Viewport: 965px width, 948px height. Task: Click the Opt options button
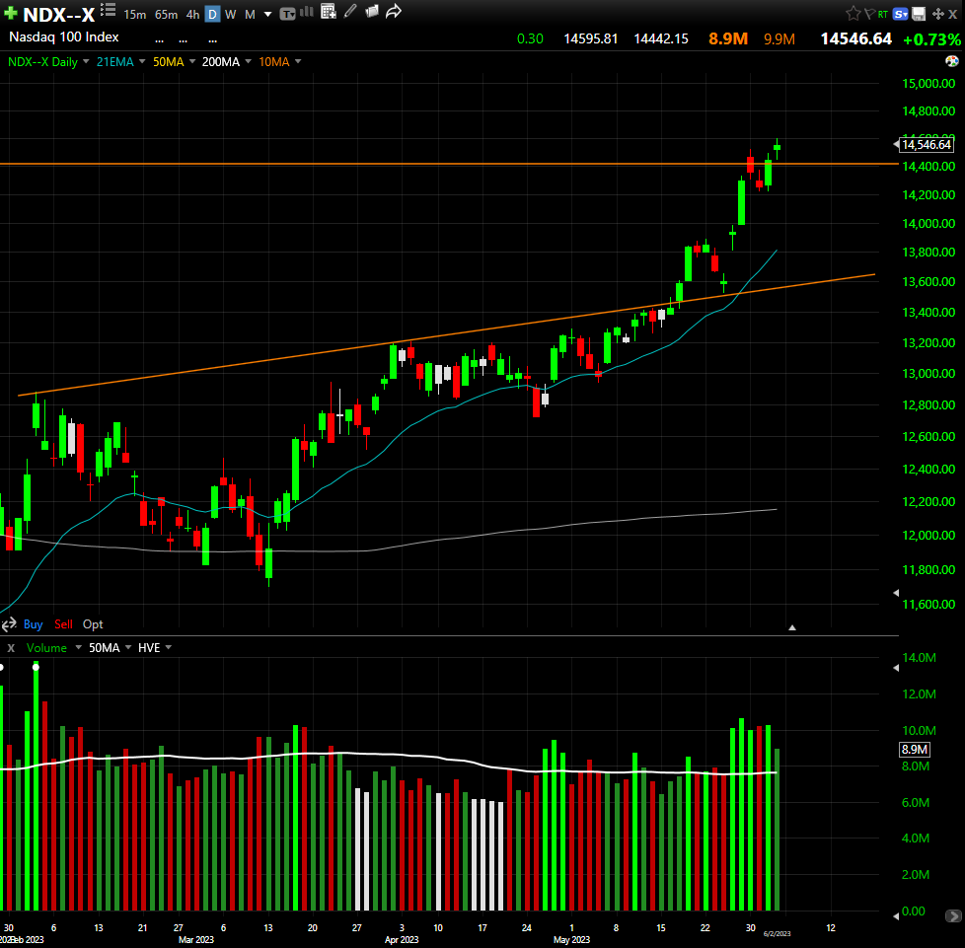(x=93, y=624)
